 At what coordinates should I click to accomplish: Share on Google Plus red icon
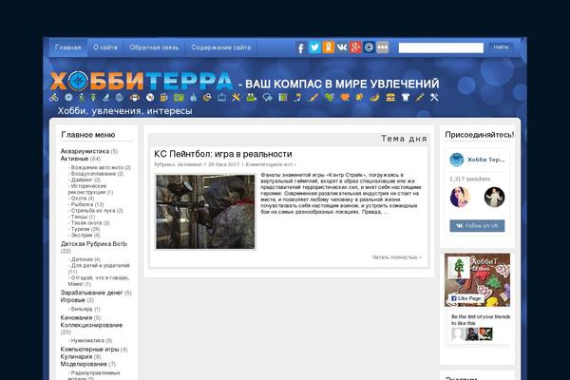(355, 47)
